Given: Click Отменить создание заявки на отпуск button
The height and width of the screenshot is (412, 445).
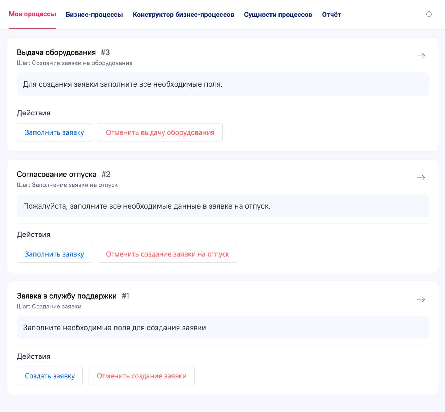Looking at the screenshot, I should coord(167,254).
